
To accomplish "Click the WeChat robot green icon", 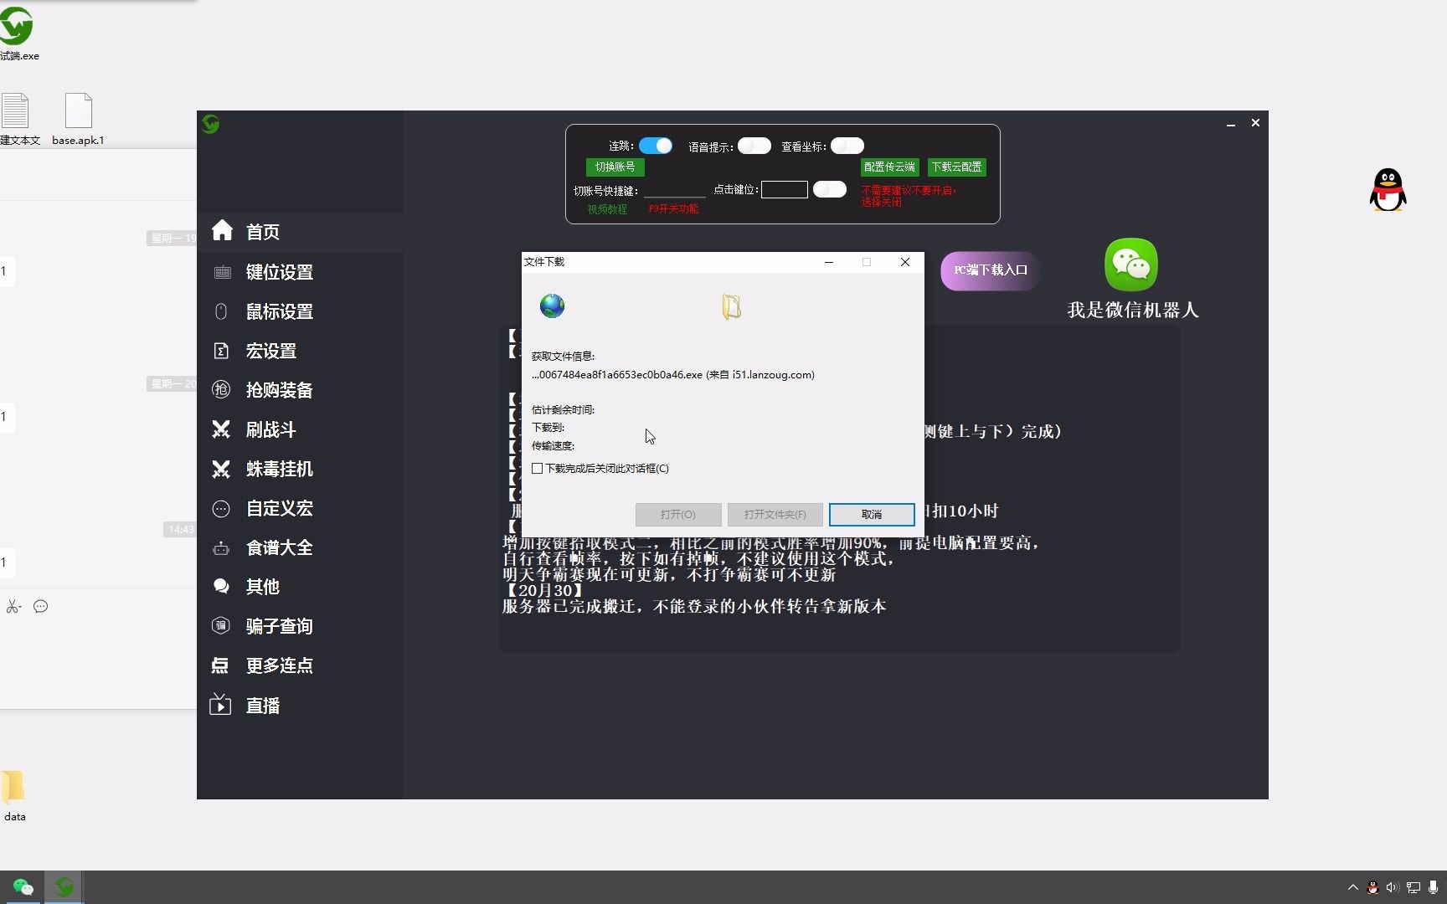I will [1131, 265].
